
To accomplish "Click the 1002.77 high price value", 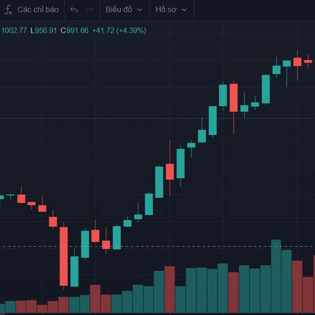I will tap(14, 30).
